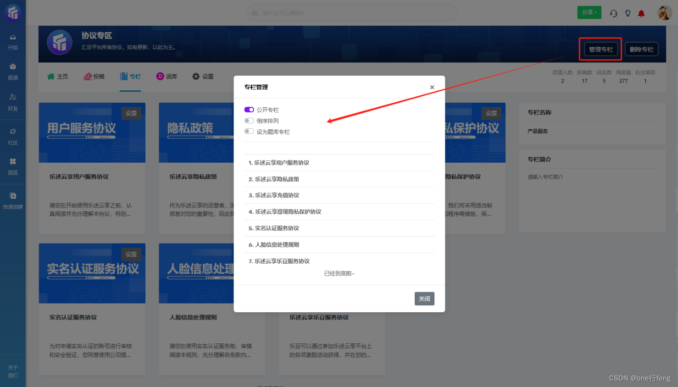Enable the 设为题库专栏 switch
The image size is (678, 387).
click(249, 132)
